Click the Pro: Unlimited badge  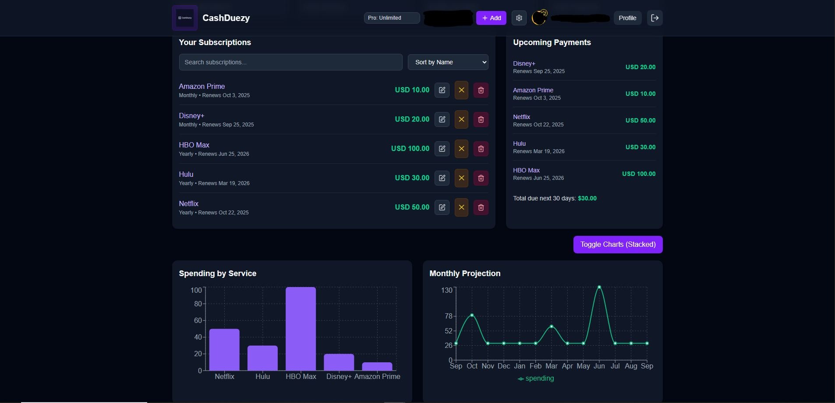pyautogui.click(x=392, y=18)
